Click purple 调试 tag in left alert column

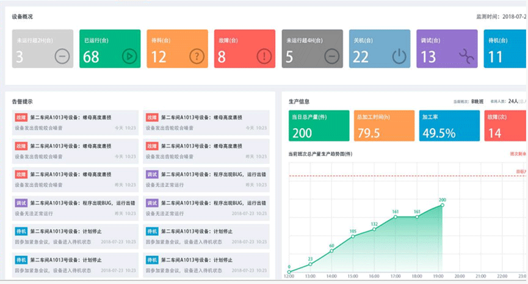coord(20,203)
